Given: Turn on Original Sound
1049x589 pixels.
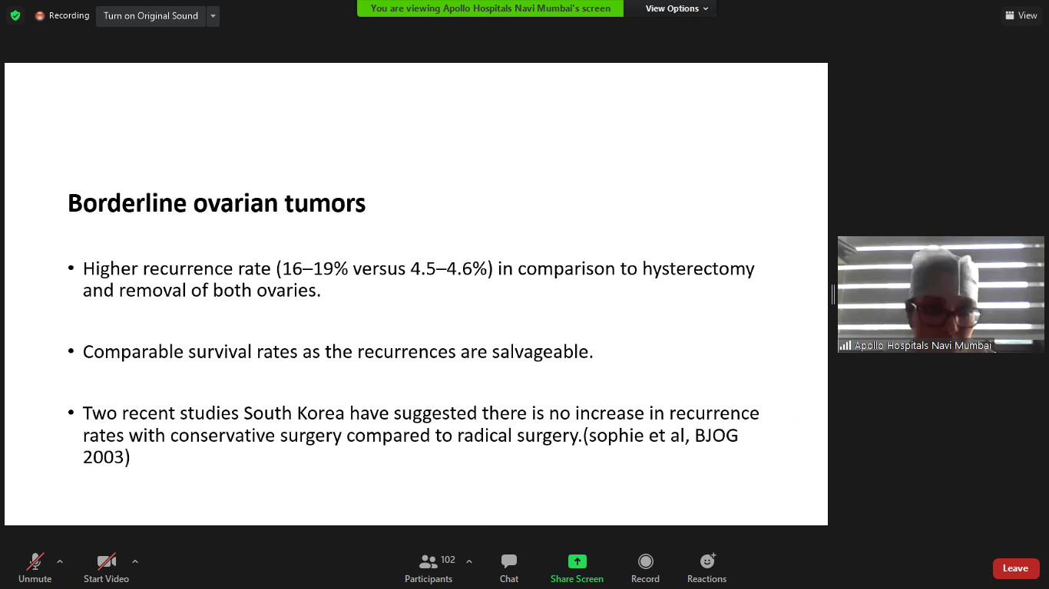Looking at the screenshot, I should [151, 15].
